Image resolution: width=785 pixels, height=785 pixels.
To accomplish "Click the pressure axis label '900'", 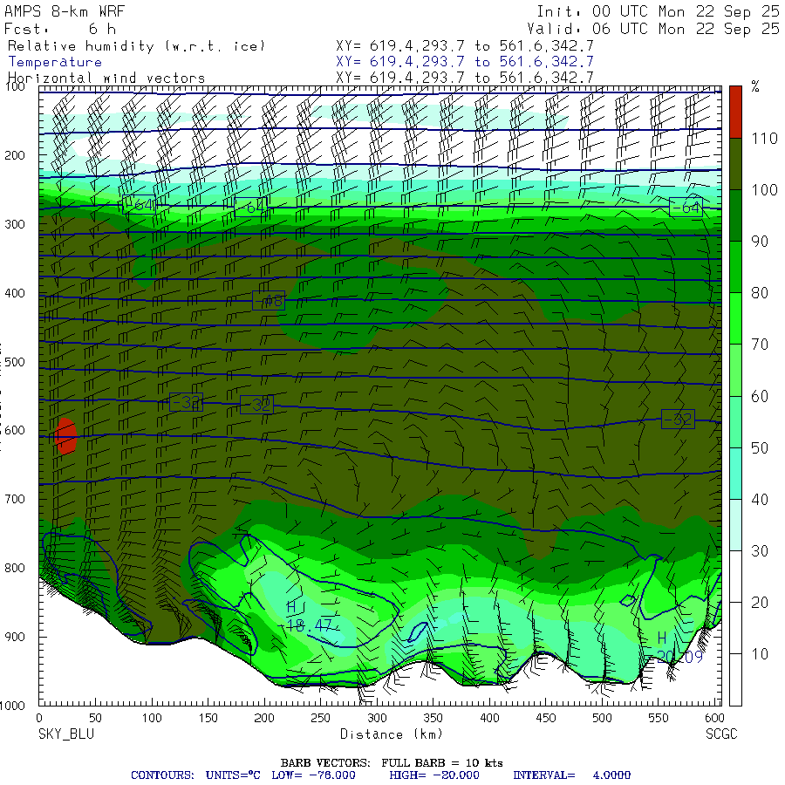I will point(15,637).
